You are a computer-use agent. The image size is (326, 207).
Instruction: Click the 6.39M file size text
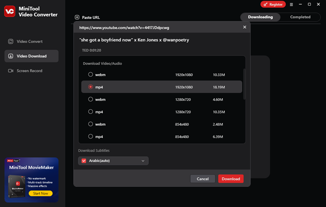click(x=218, y=136)
